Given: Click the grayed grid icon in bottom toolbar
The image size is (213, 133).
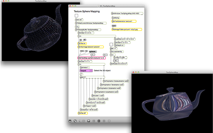Looking at the screenshot, I should tap(104, 121).
